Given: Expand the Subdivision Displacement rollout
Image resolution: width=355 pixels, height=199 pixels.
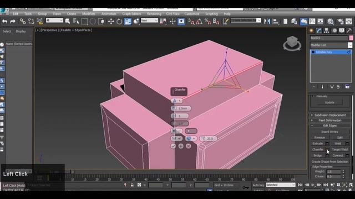Looking at the screenshot, I should pos(330,115).
